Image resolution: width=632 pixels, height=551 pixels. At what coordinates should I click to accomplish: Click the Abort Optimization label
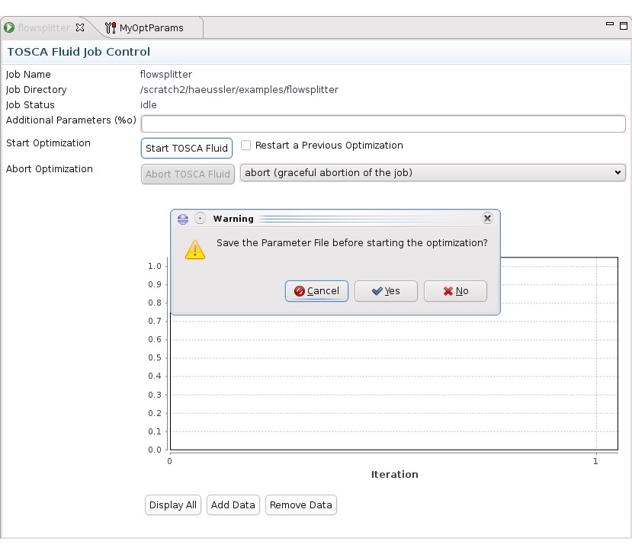[x=50, y=169]
